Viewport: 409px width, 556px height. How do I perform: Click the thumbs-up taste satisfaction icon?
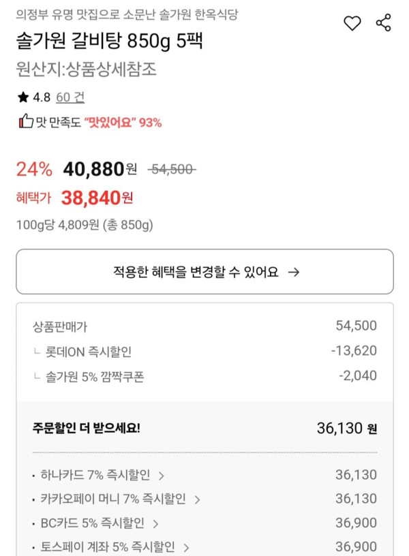(x=25, y=122)
